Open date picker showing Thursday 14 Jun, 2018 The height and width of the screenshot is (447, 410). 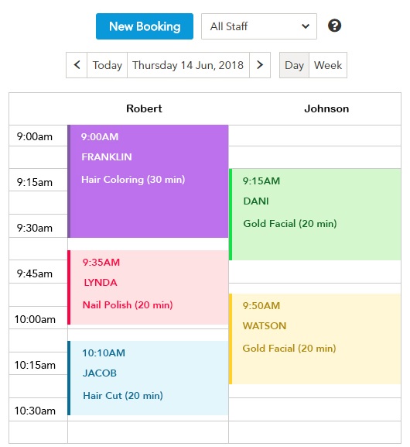click(188, 65)
